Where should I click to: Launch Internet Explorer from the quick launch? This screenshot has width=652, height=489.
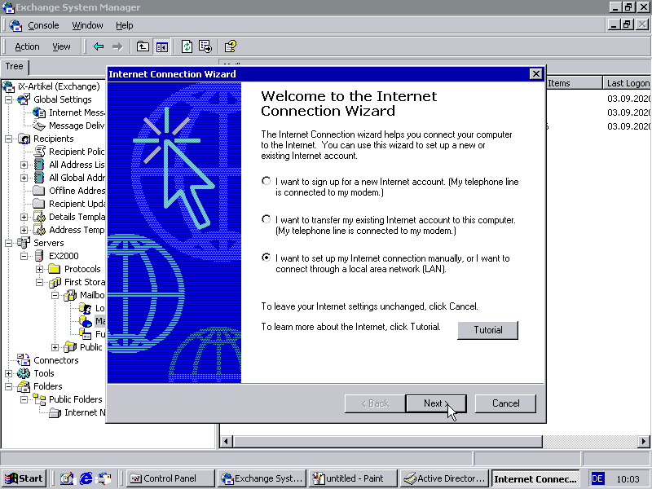tap(86, 478)
